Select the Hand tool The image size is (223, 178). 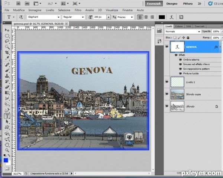click(7, 145)
